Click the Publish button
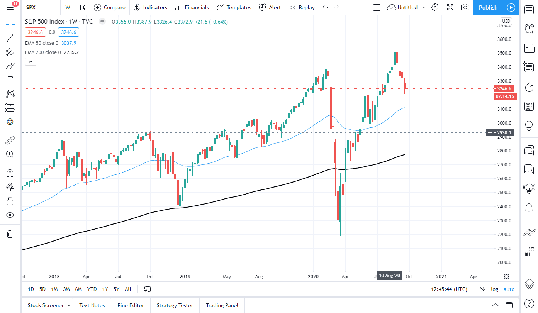538x313 pixels. pyautogui.click(x=488, y=7)
